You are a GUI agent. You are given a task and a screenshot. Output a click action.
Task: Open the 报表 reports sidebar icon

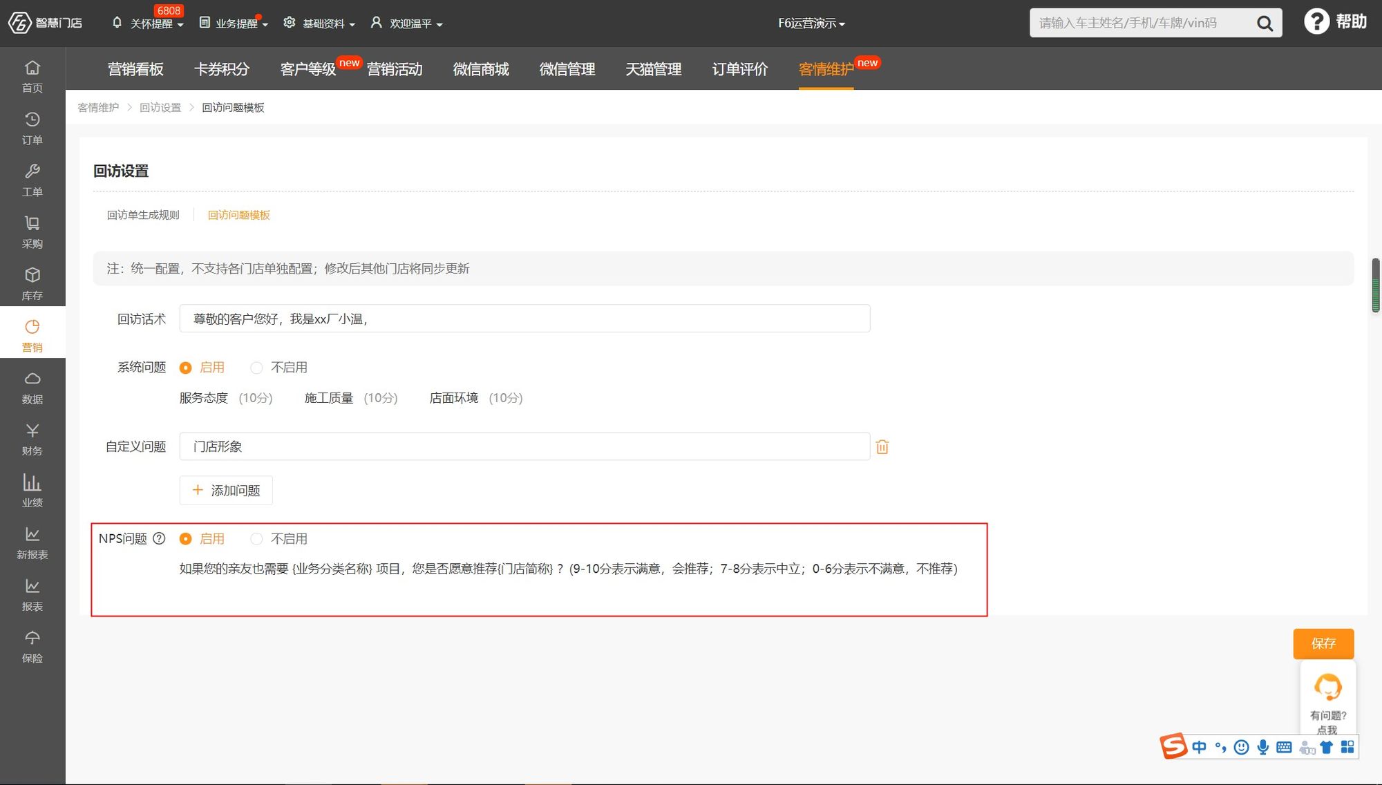click(32, 594)
